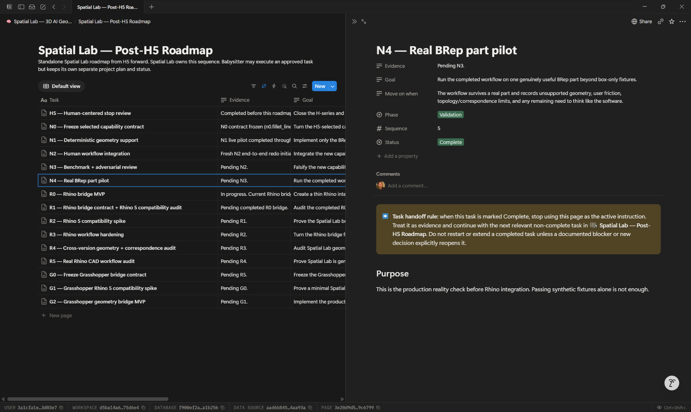The image size is (691, 412).
Task: Open row N3 — Benchmark + adversarial review
Action: click(x=93, y=167)
